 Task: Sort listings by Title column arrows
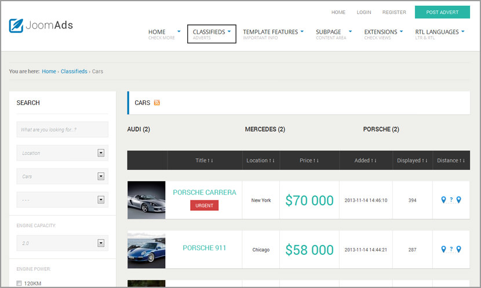[x=210, y=161]
